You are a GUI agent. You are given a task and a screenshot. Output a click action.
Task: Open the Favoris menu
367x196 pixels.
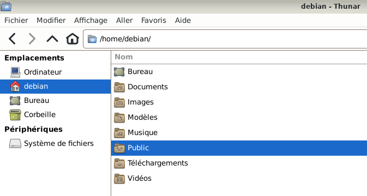coord(154,20)
